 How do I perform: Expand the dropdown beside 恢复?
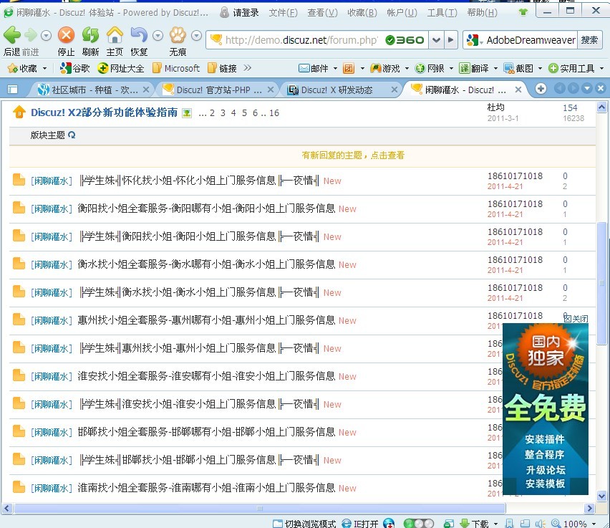[x=158, y=36]
